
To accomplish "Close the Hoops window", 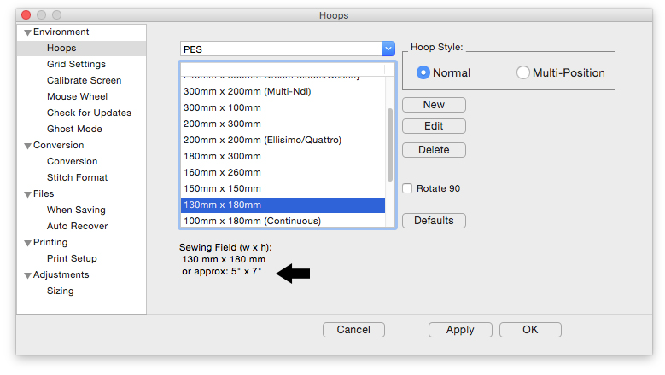I will 26,15.
